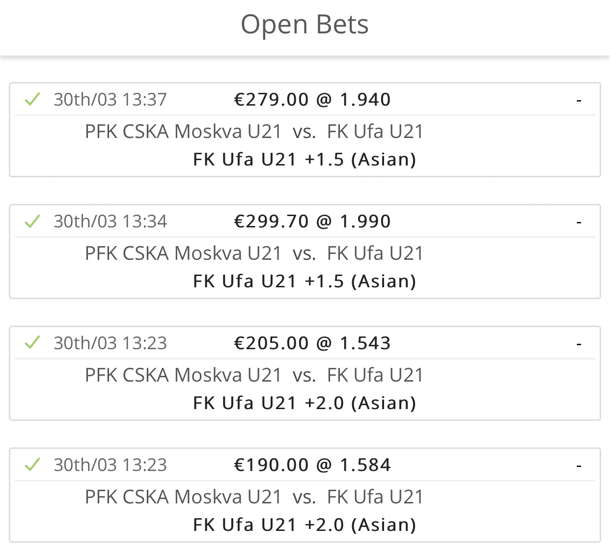Click the green checkmark on the €205.00 bet
This screenshot has height=554, width=610.
click(x=32, y=343)
